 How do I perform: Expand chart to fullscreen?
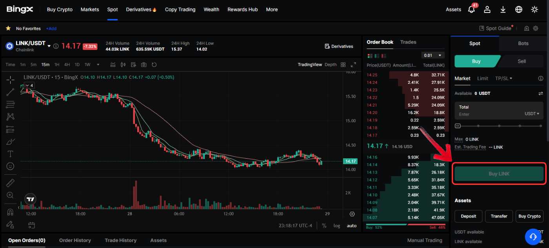pos(353,65)
